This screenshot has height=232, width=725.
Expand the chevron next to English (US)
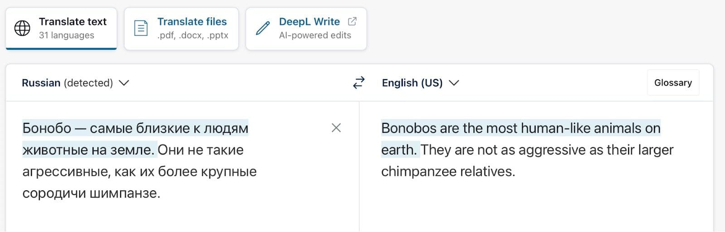click(454, 83)
